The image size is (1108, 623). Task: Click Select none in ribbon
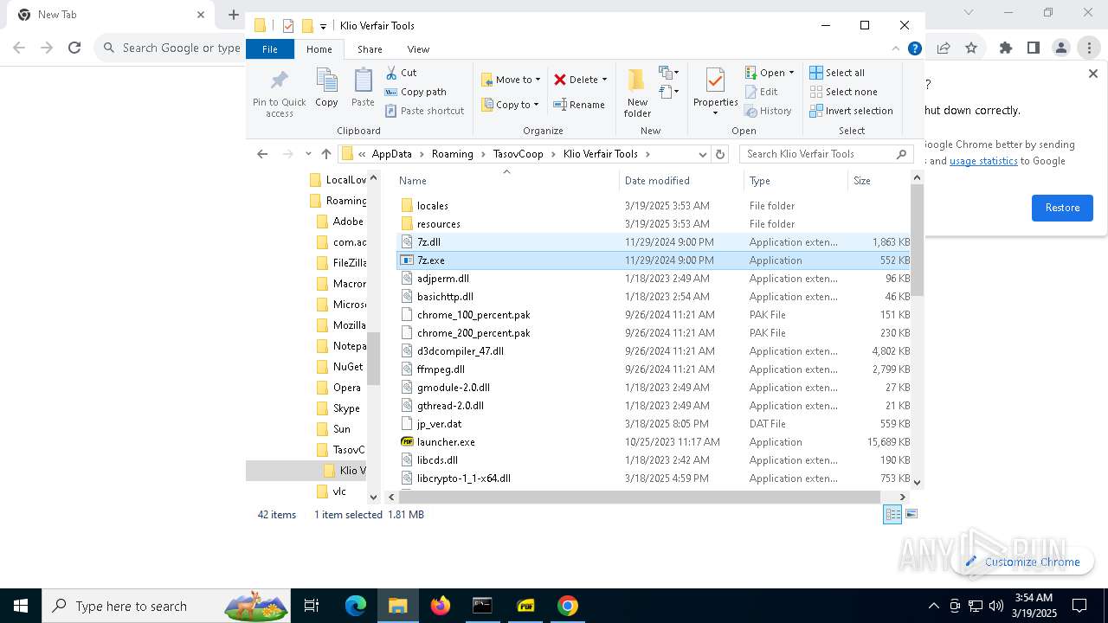843,92
